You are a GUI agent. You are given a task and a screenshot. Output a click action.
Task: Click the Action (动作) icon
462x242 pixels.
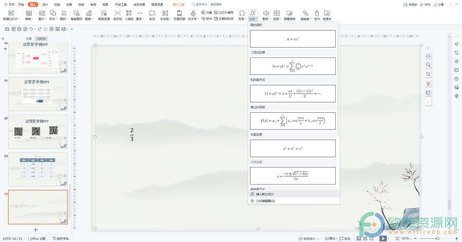317,14
